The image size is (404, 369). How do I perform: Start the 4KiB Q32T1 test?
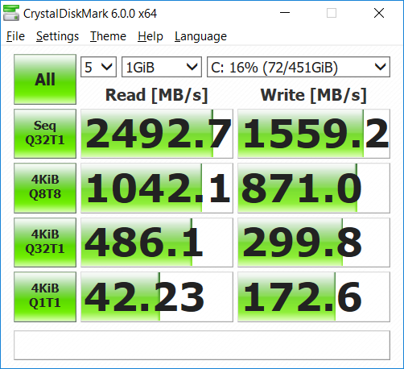pyautogui.click(x=45, y=243)
